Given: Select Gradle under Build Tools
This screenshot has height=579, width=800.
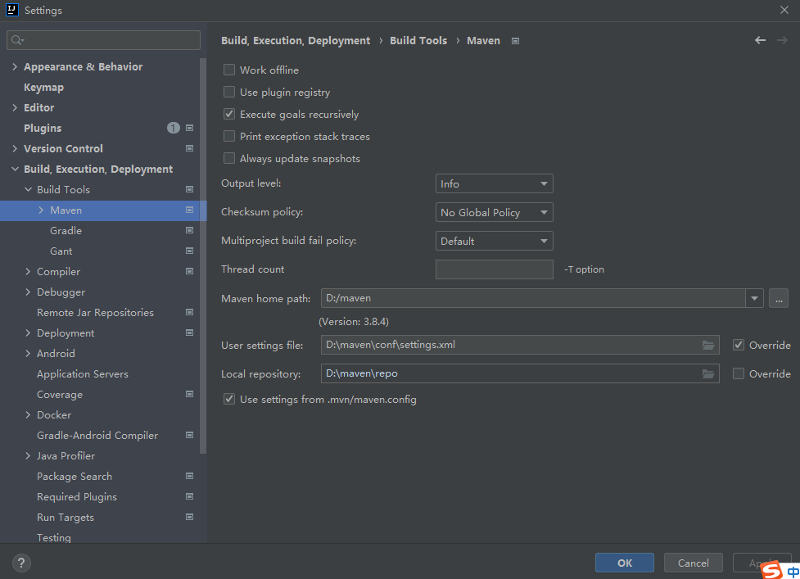Looking at the screenshot, I should pos(66,231).
